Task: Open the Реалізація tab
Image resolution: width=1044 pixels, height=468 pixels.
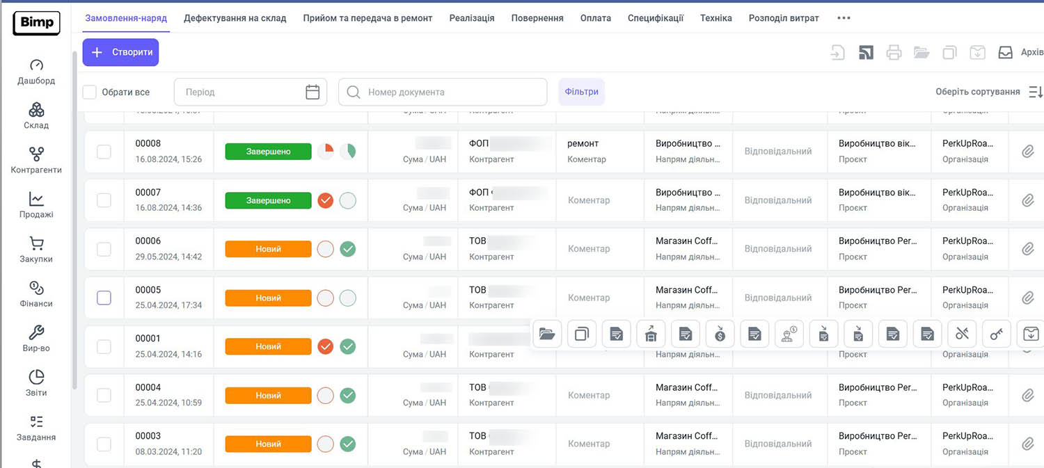Action: (x=471, y=18)
